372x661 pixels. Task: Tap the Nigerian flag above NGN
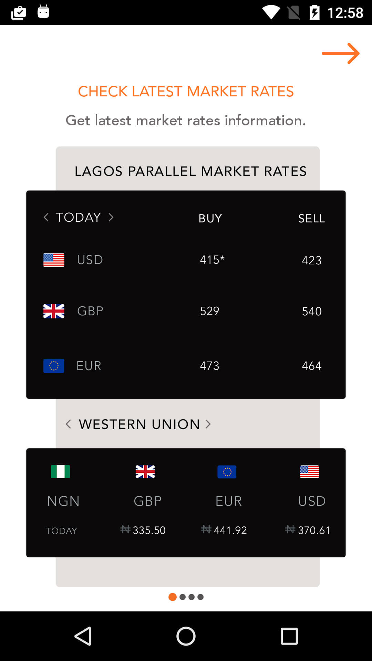60,472
